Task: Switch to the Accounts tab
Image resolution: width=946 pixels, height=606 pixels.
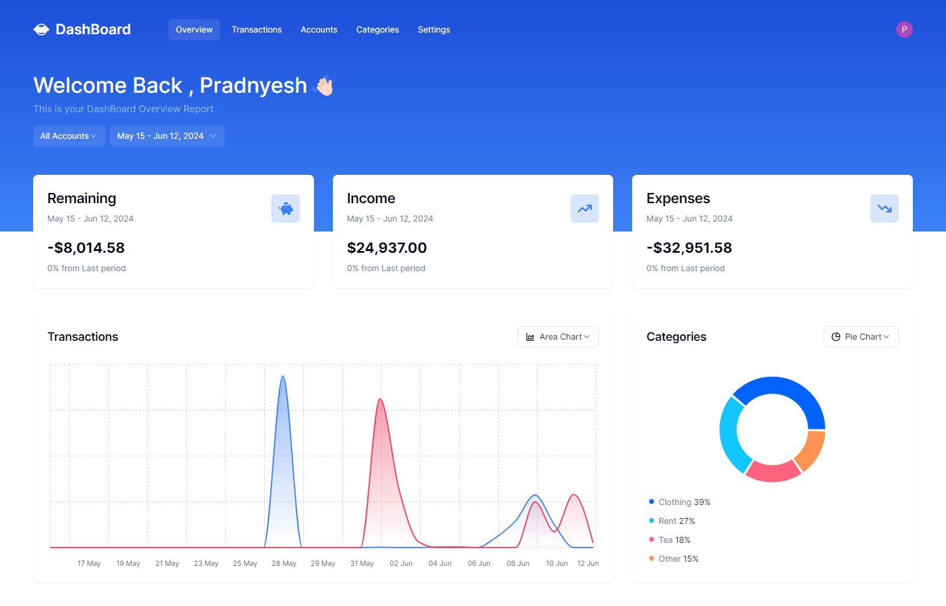Action: click(319, 30)
